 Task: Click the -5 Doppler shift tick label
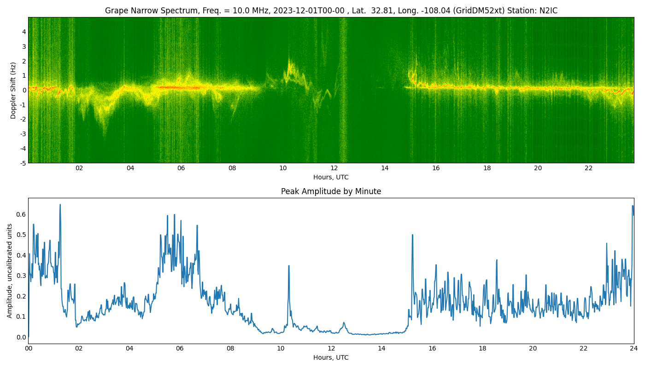click(x=23, y=163)
